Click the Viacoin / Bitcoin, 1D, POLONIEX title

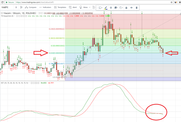pos(20,13)
